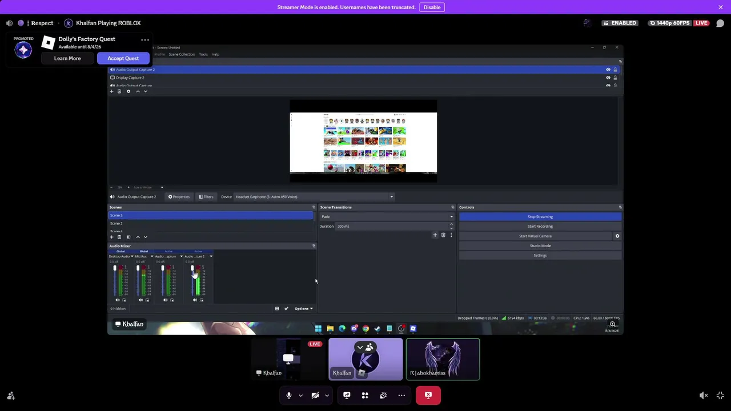
Task: Delete selected scene with the trash icon
Action: point(119,237)
